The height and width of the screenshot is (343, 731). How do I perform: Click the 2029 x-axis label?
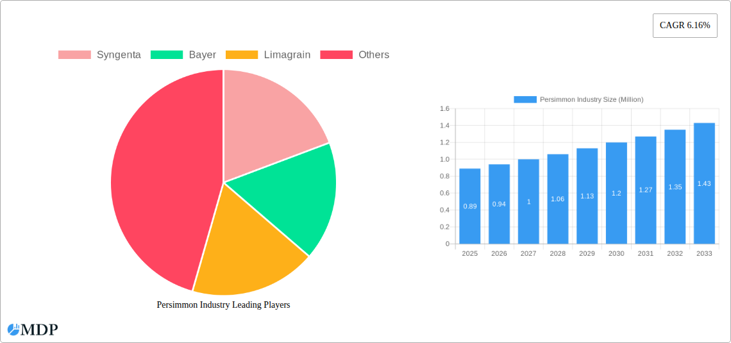[587, 253]
